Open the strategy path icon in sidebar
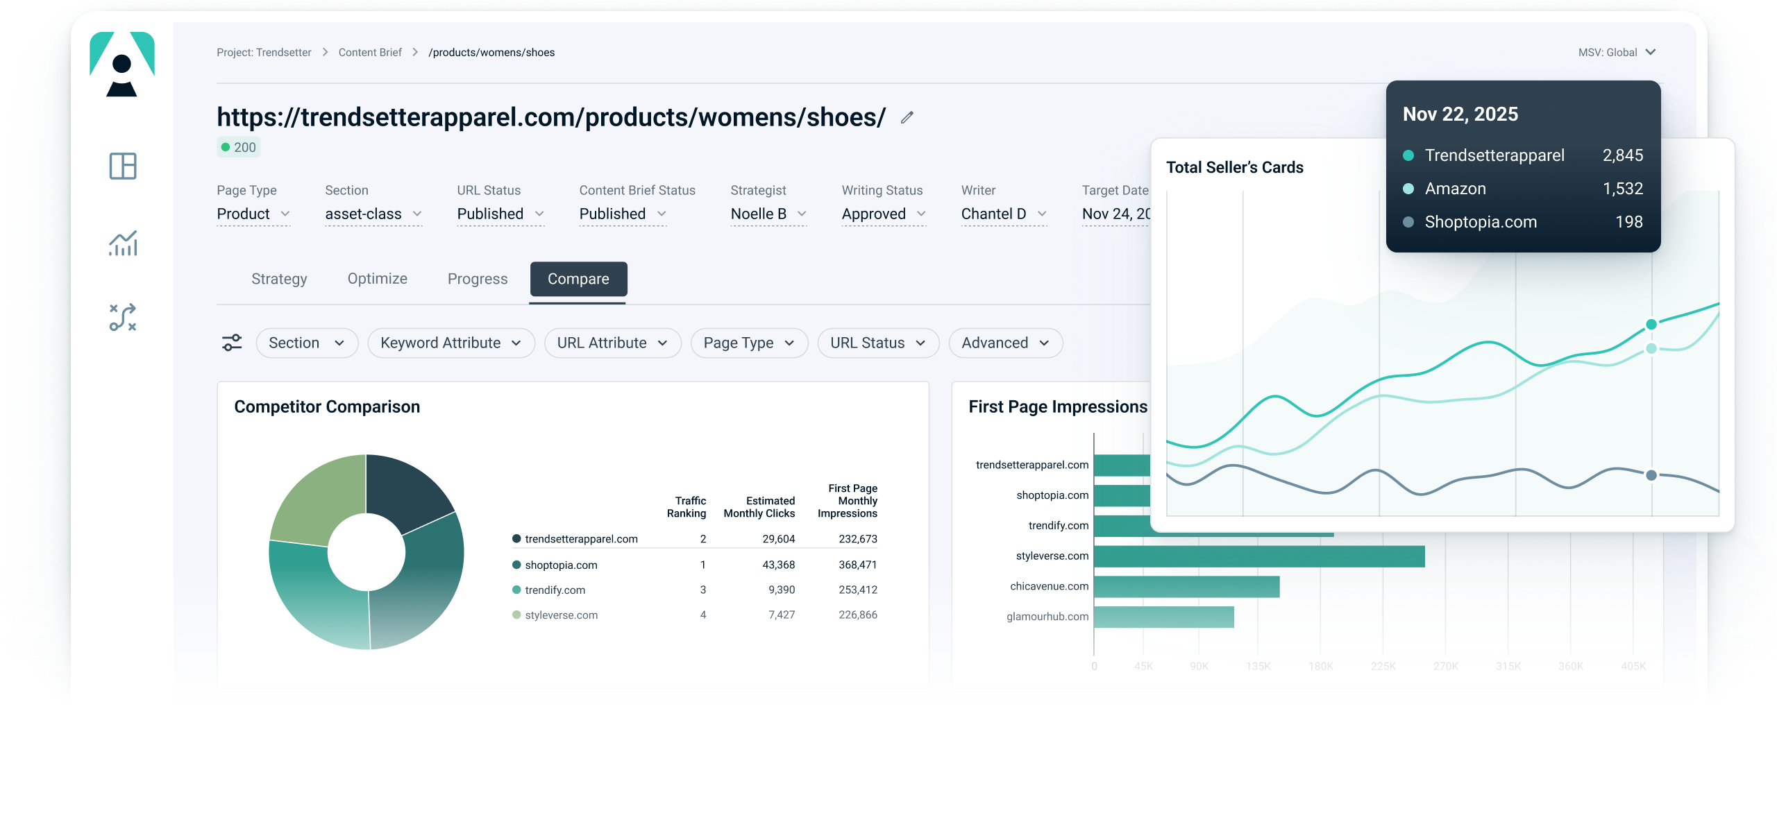 click(x=123, y=318)
